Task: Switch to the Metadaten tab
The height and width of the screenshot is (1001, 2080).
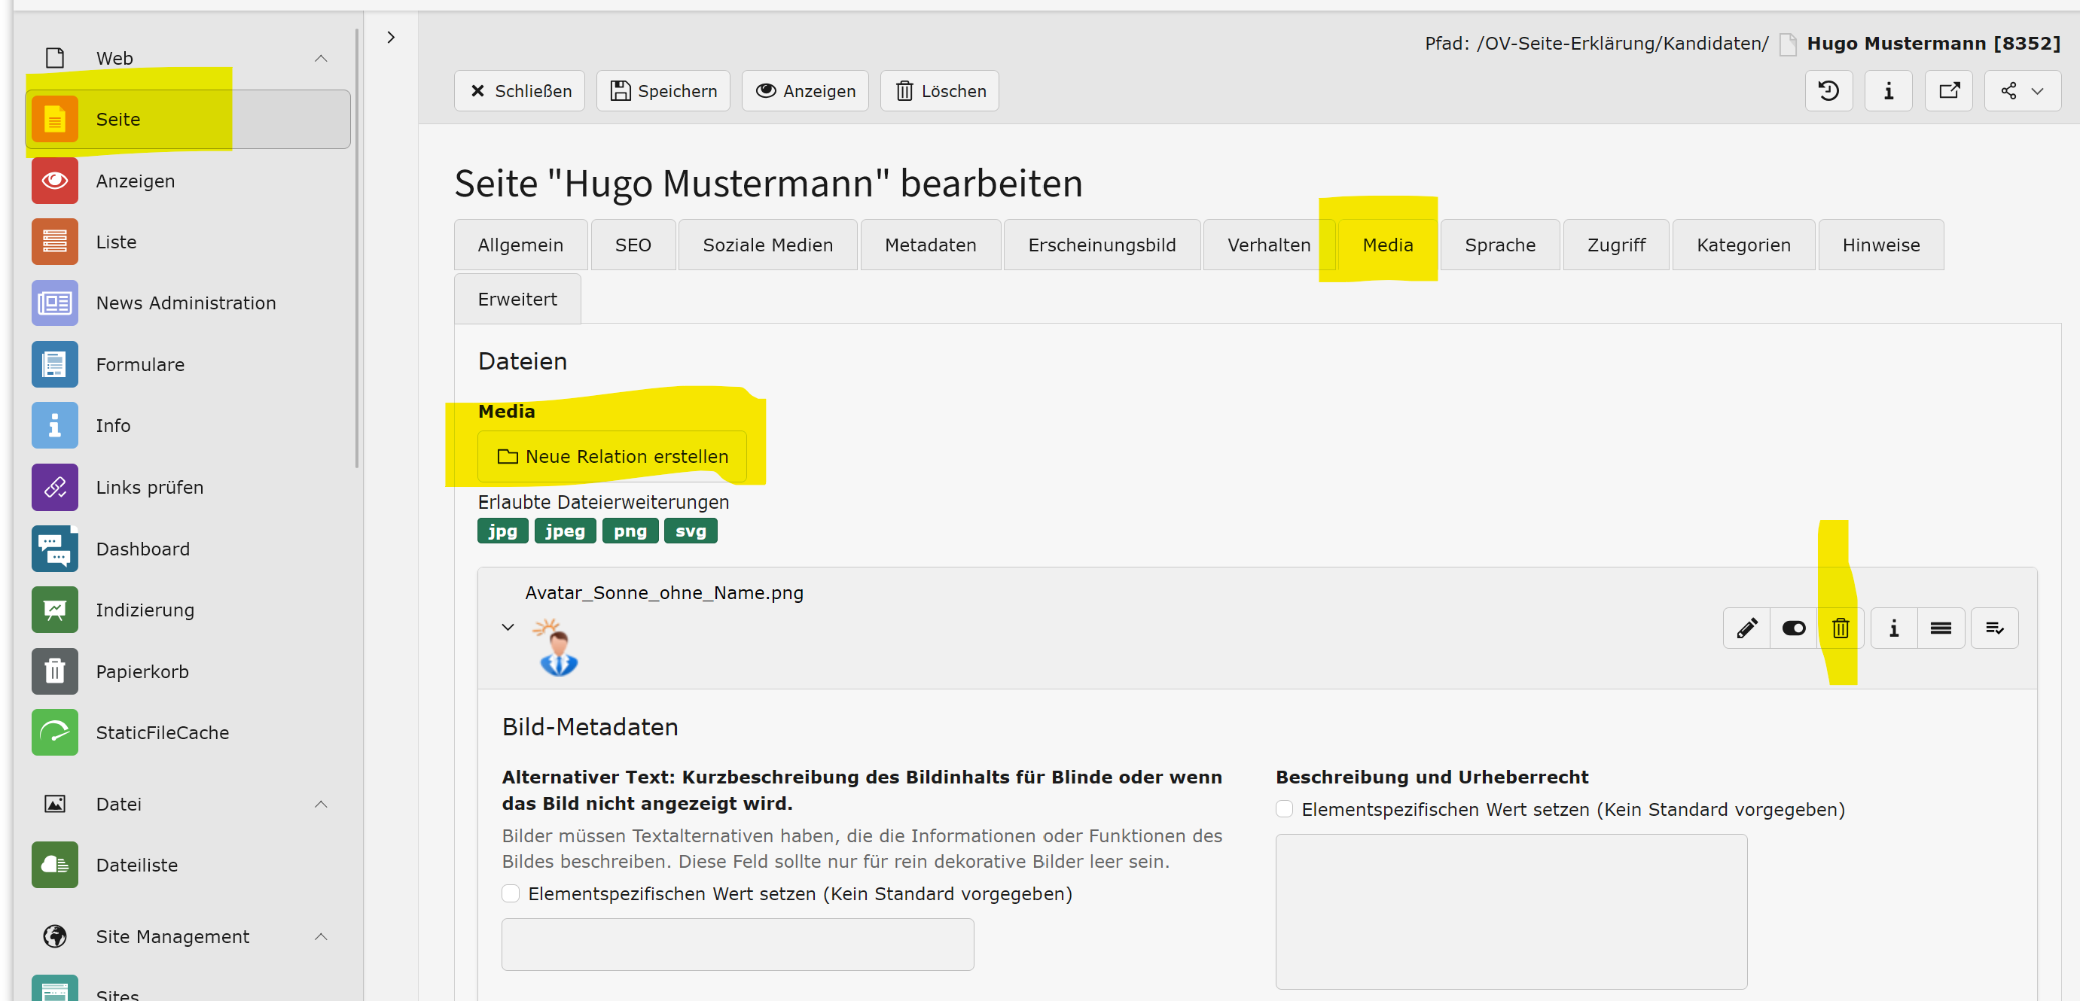Action: [931, 245]
